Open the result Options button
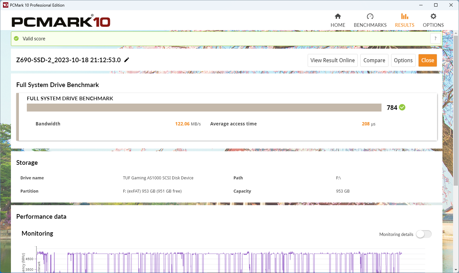459x273 pixels. [x=403, y=60]
